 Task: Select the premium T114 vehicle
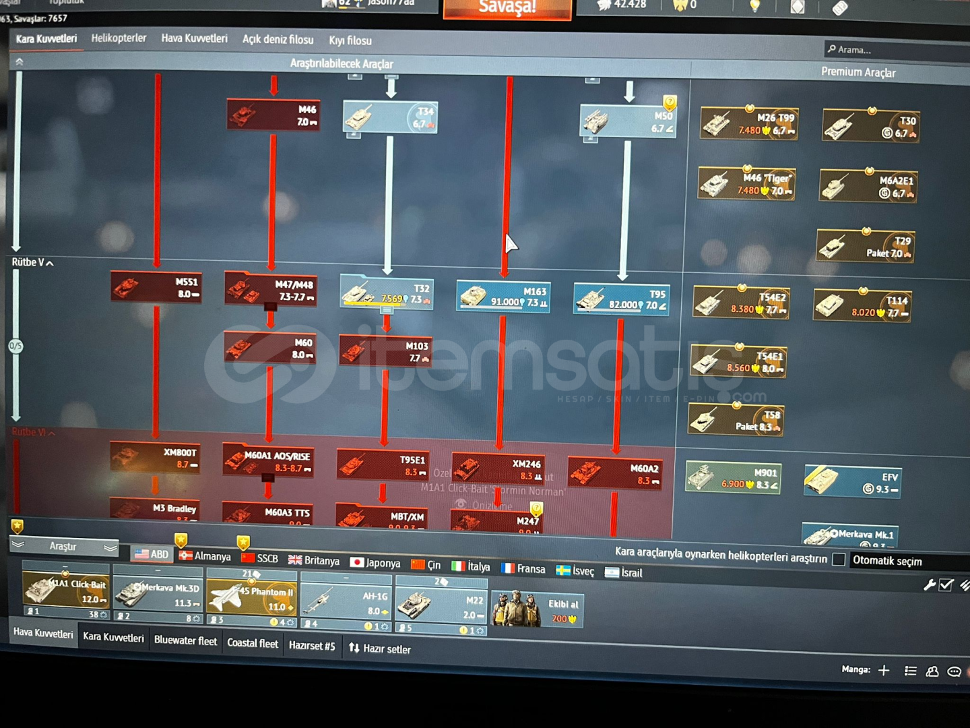[862, 306]
